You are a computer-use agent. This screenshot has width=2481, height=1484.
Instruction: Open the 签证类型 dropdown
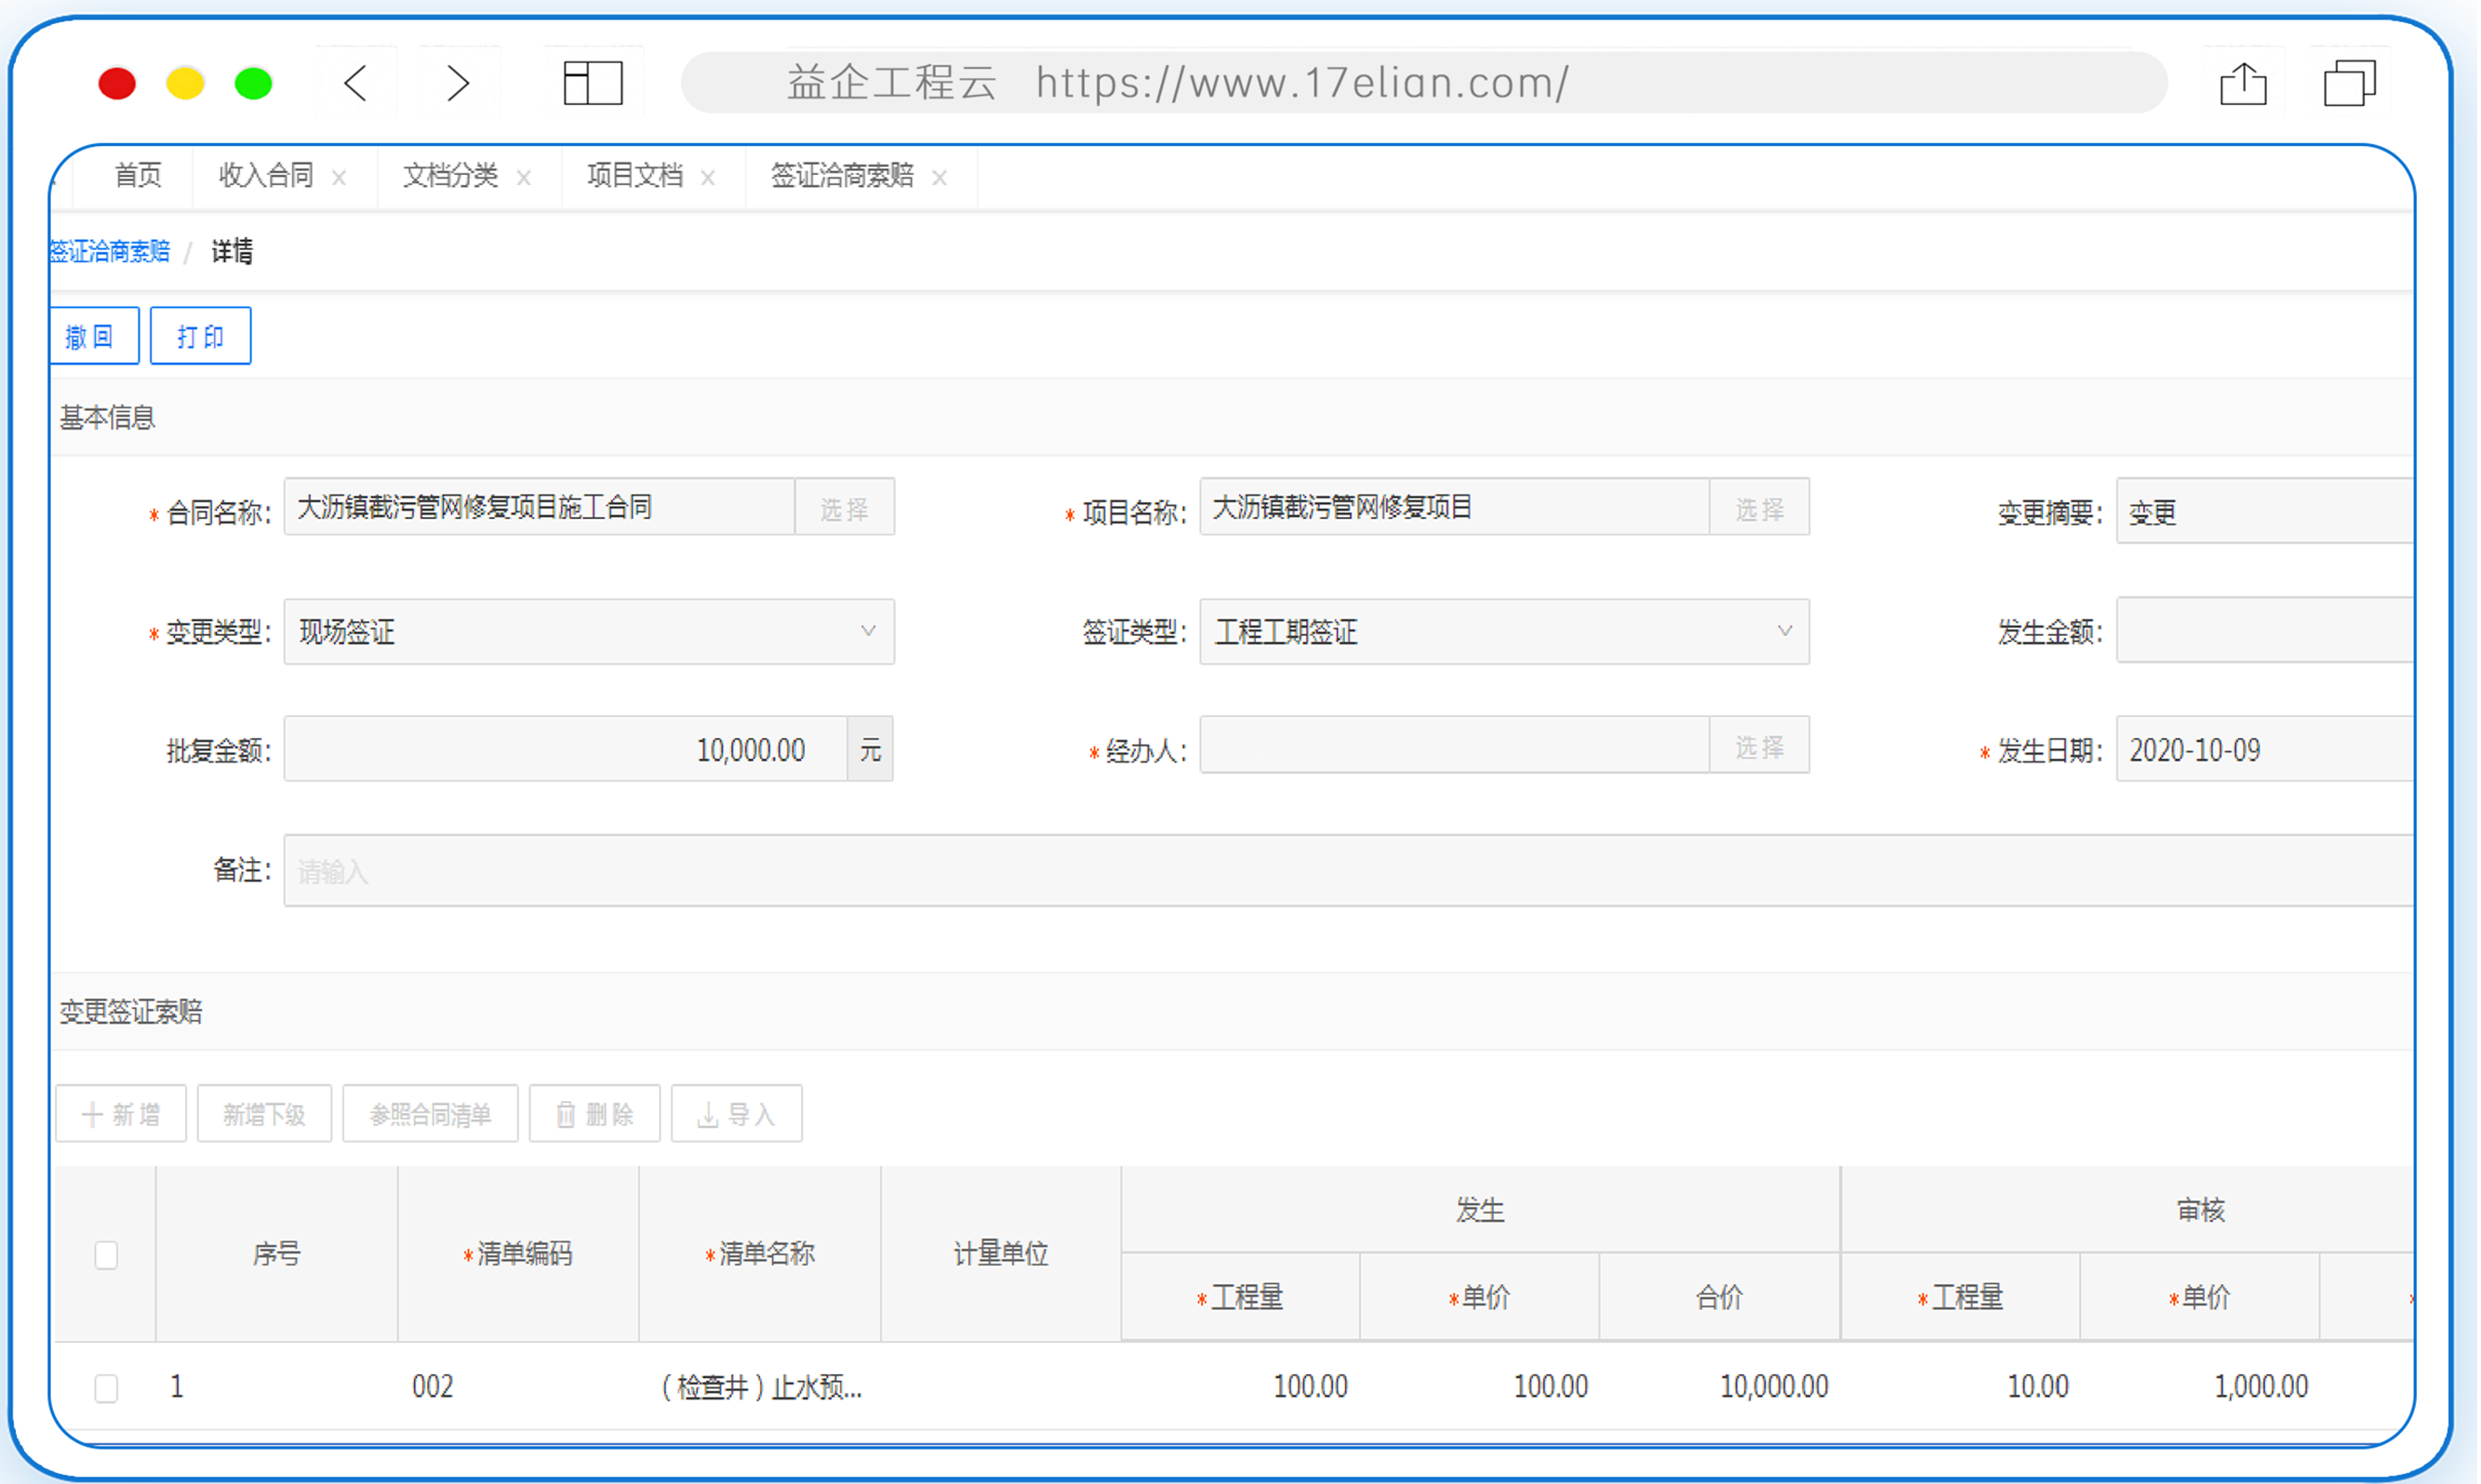pyautogui.click(x=1504, y=632)
